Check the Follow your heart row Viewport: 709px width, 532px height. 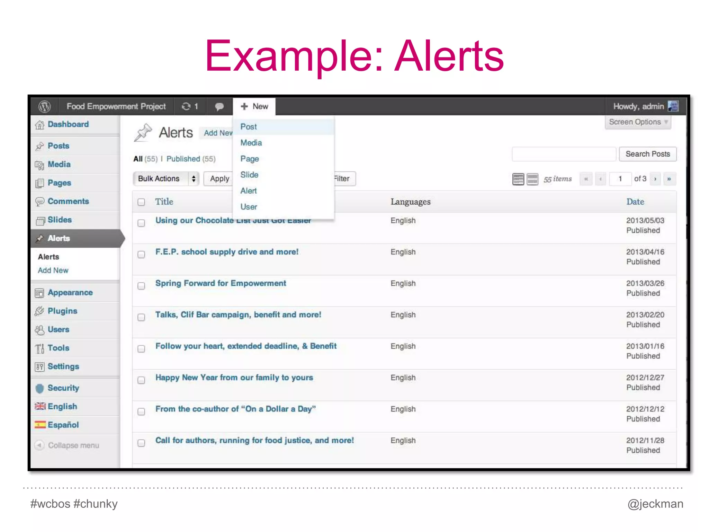pyautogui.click(x=141, y=349)
